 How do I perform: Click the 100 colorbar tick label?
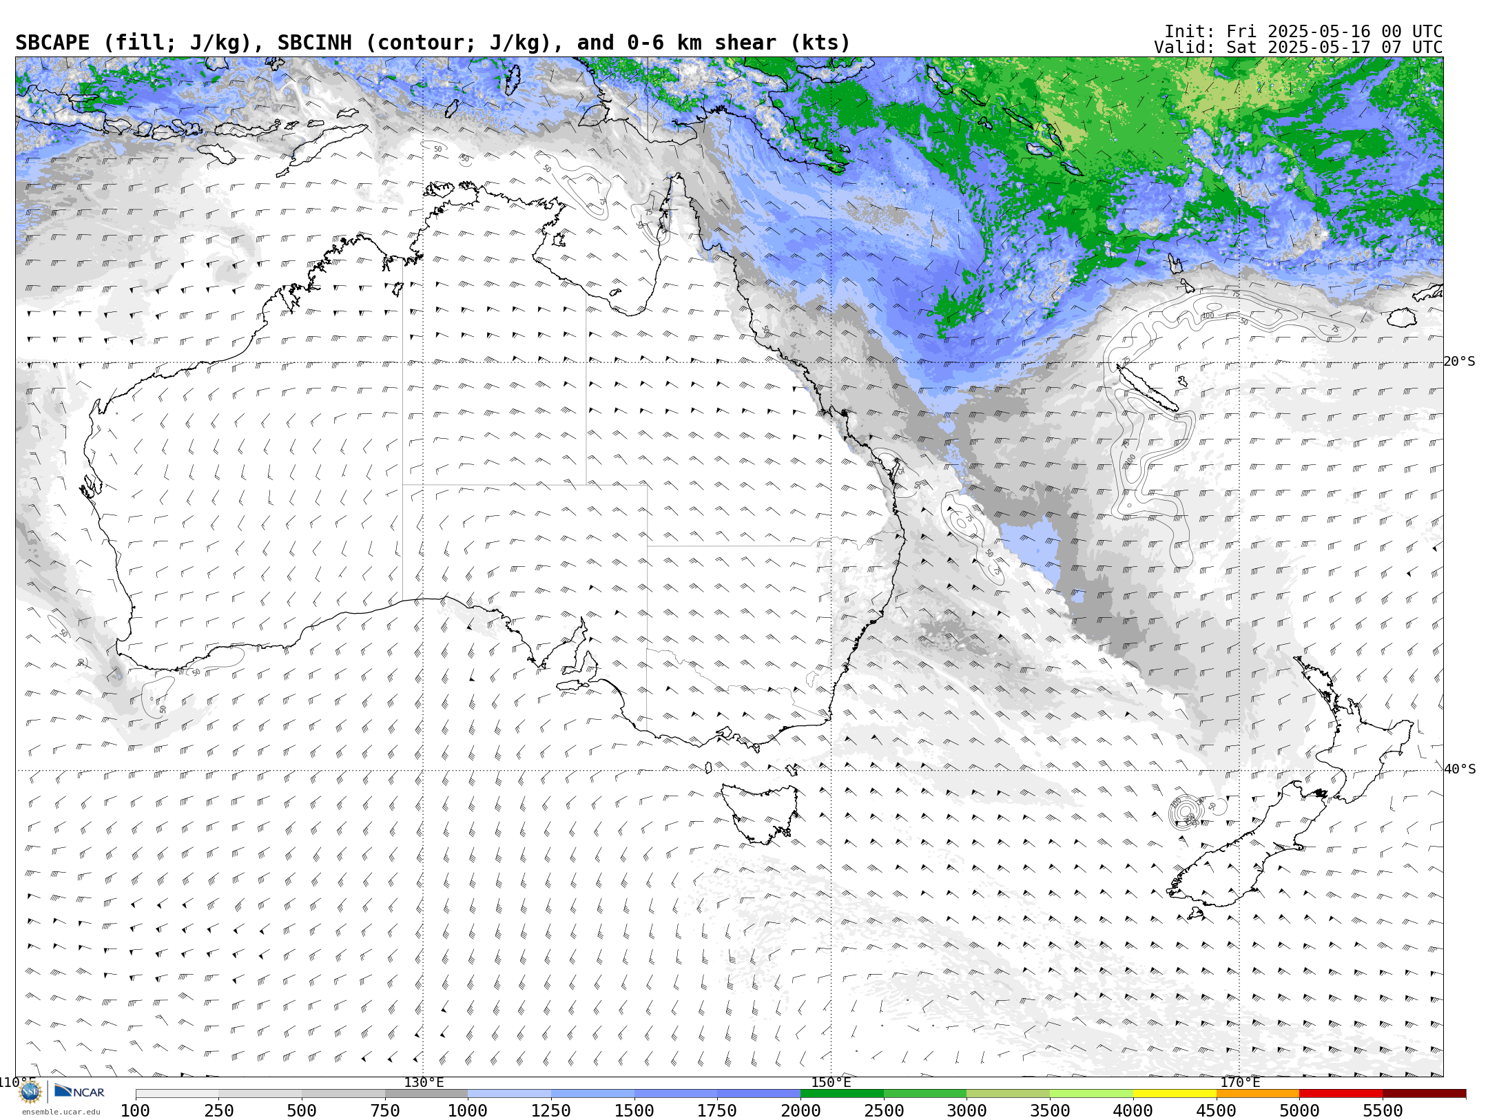coord(135,1111)
